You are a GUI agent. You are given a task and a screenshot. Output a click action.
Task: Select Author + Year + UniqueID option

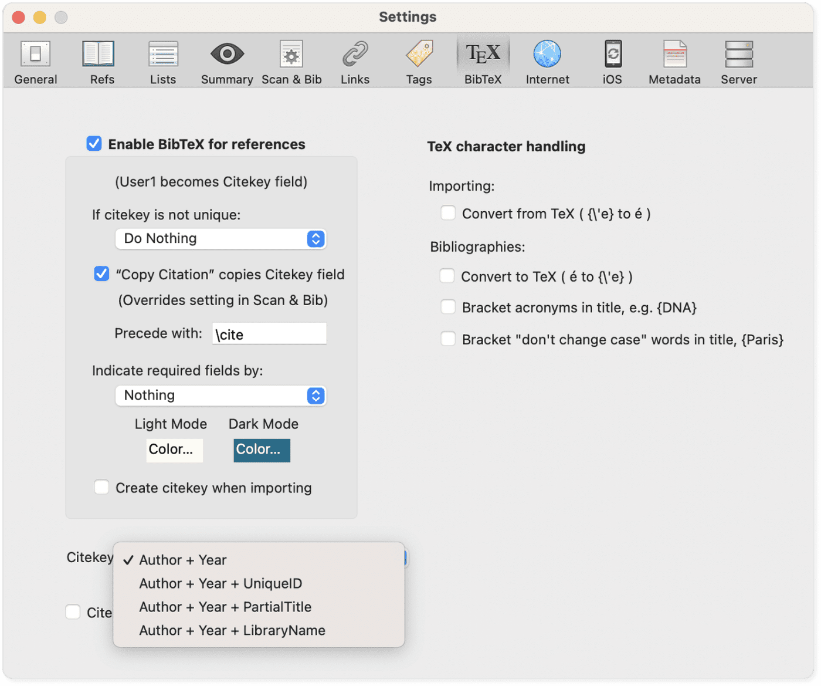point(220,583)
